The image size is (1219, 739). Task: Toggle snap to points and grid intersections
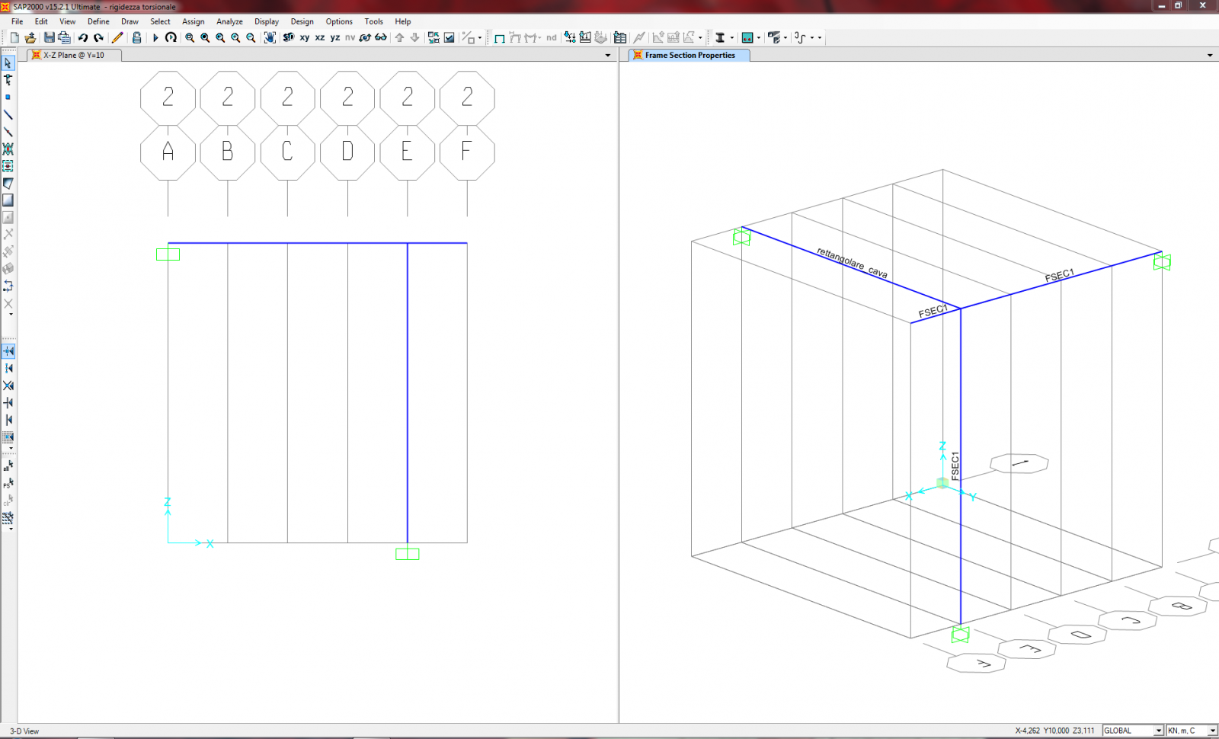[8, 351]
